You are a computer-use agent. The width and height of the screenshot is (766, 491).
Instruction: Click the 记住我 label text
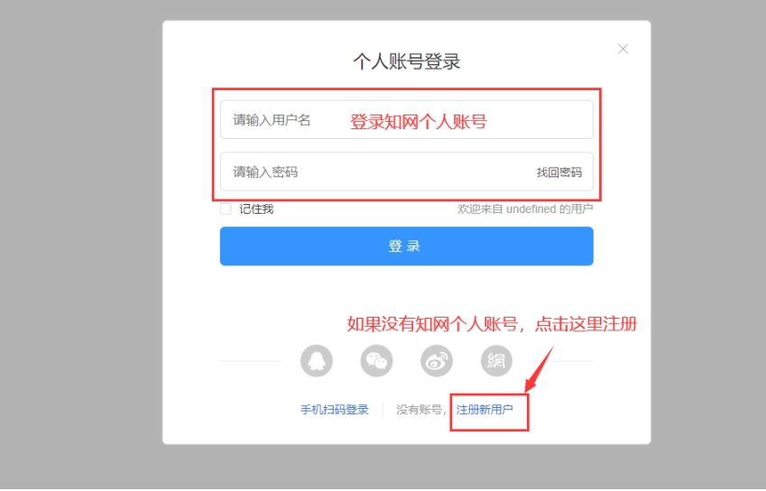pyautogui.click(x=256, y=209)
